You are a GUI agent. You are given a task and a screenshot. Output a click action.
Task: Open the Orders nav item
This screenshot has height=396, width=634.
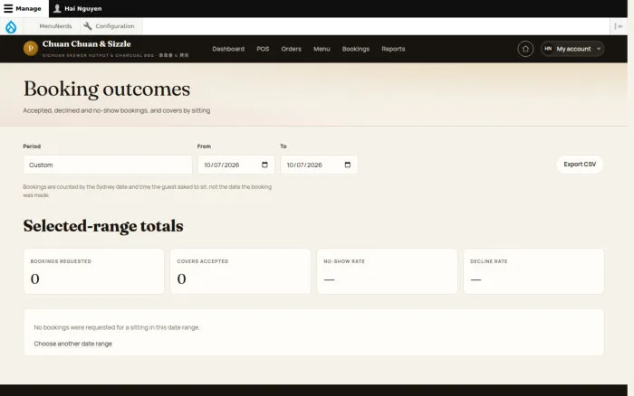[x=291, y=49]
